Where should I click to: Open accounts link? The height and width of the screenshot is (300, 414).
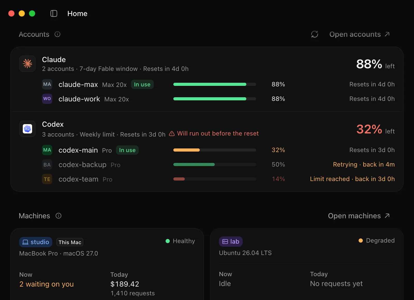[359, 34]
